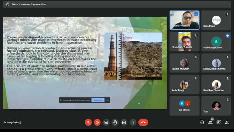234x132 pixels.
Task: Unmute the microphone in the call bar
Action: 88,122
